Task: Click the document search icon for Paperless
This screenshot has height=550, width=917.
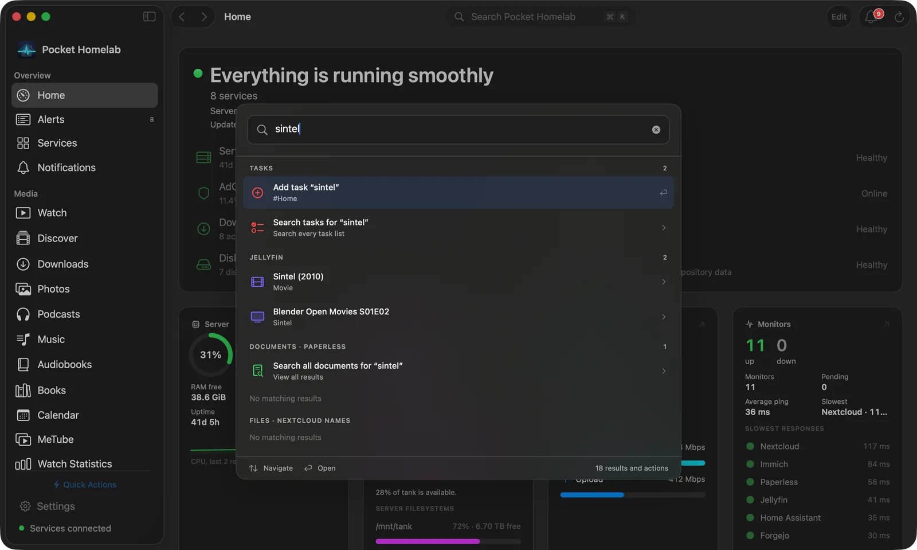Action: tap(258, 371)
